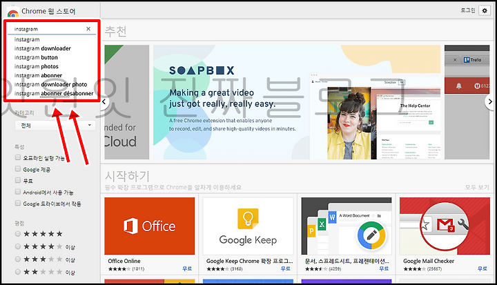
Task: Click 무료 button under Office Online
Action: click(x=187, y=268)
